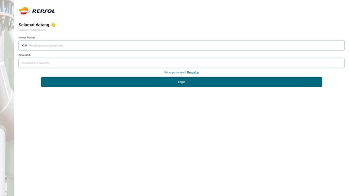The height and width of the screenshot is (196, 349).
Task: Click the Nomor Ponsel label
Action: 27,37
